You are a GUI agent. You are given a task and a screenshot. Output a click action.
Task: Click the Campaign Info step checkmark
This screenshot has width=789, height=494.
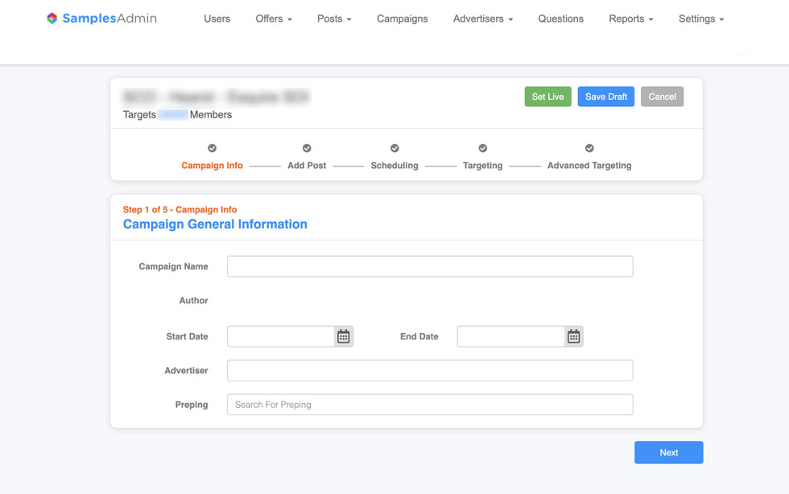point(212,148)
